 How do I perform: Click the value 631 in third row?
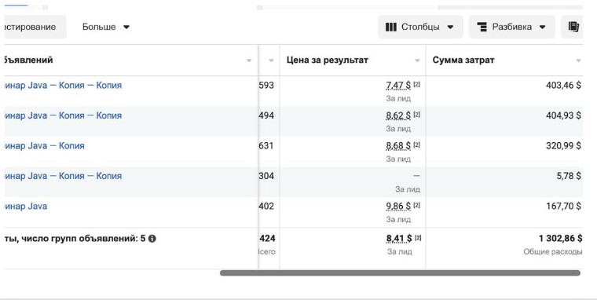point(266,145)
